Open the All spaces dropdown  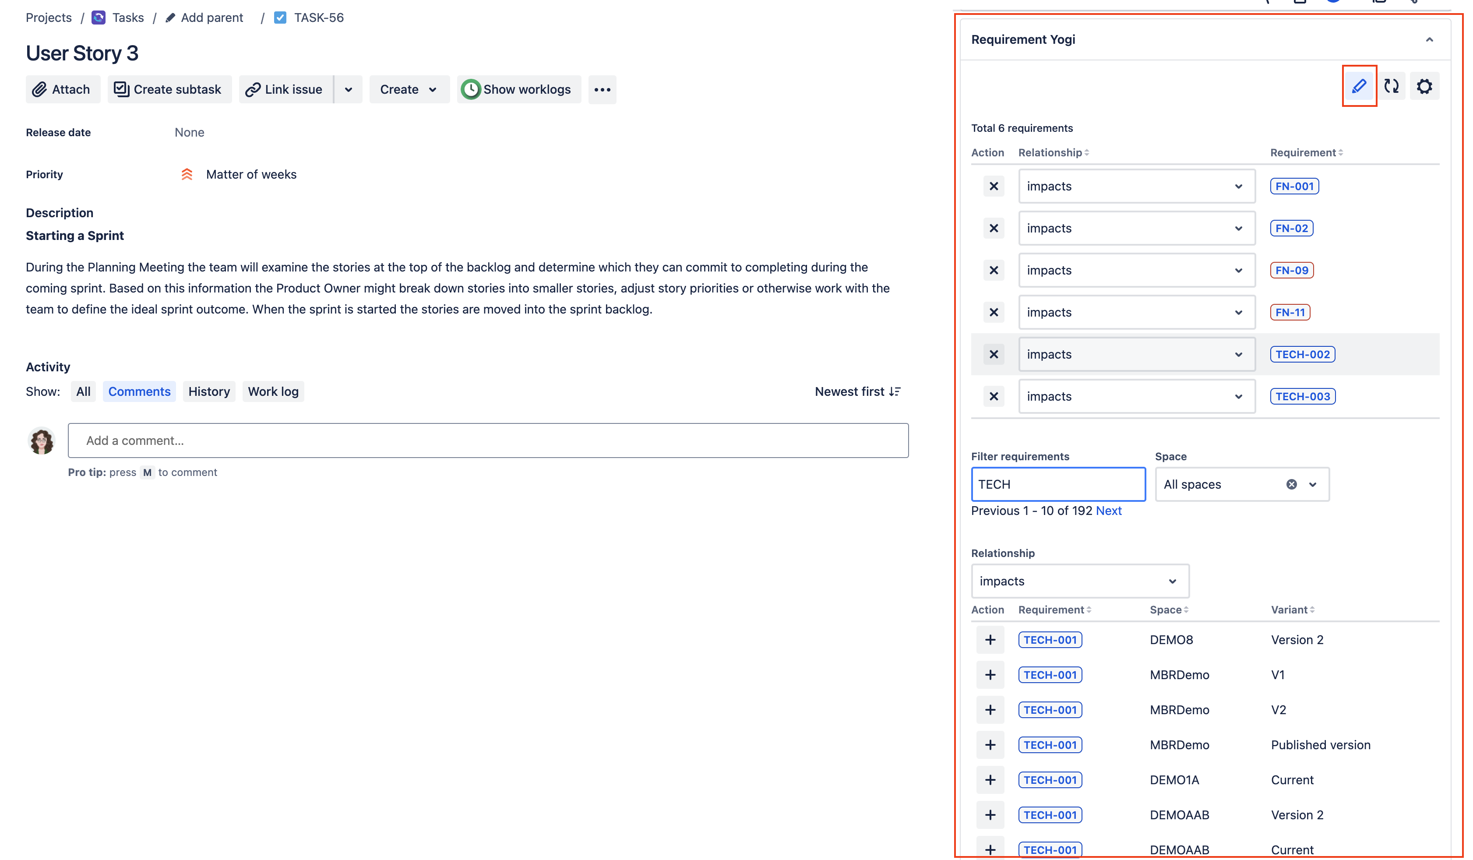(x=1313, y=484)
